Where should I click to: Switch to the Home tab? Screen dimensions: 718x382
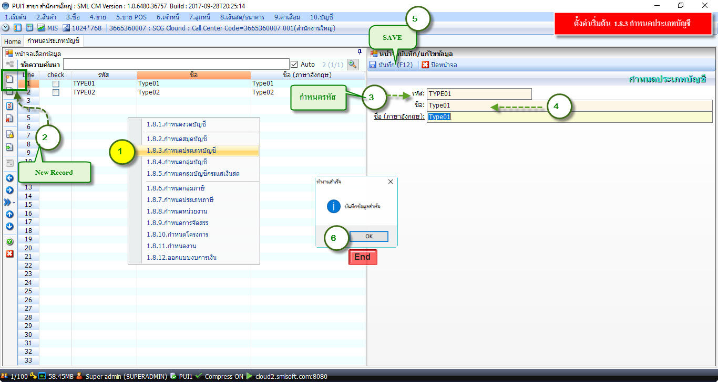point(12,41)
